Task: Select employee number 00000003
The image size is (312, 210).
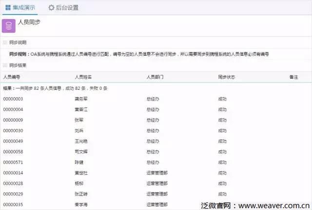Action: click(13, 99)
